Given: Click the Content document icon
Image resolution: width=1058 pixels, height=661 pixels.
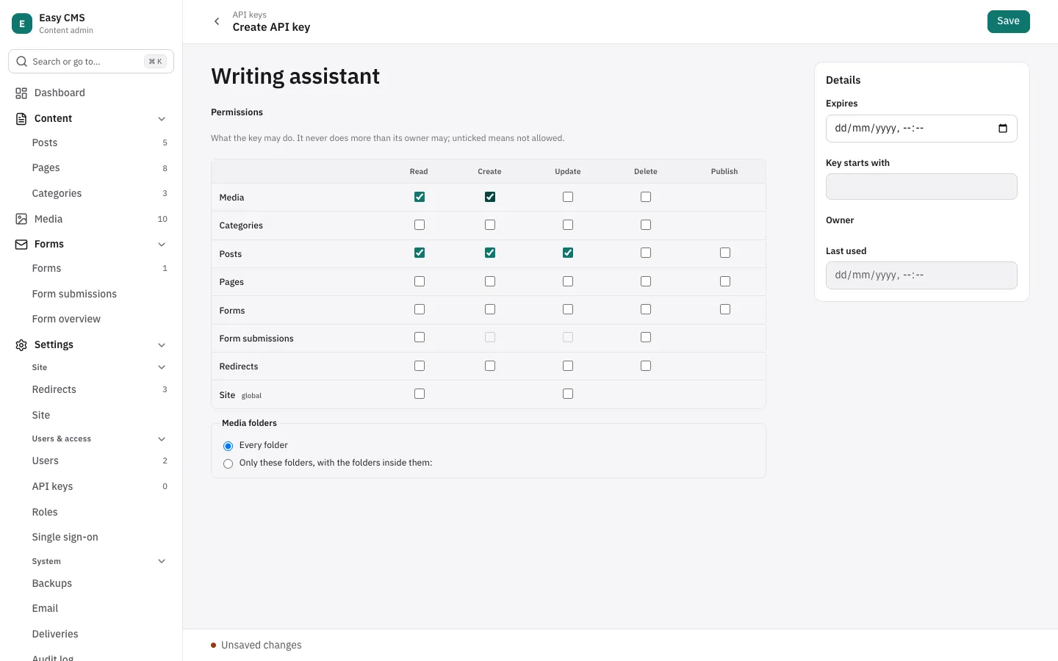Looking at the screenshot, I should click(x=21, y=118).
